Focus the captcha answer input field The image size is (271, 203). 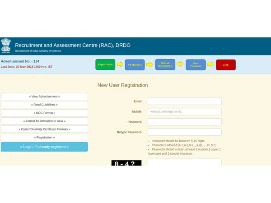185,162
